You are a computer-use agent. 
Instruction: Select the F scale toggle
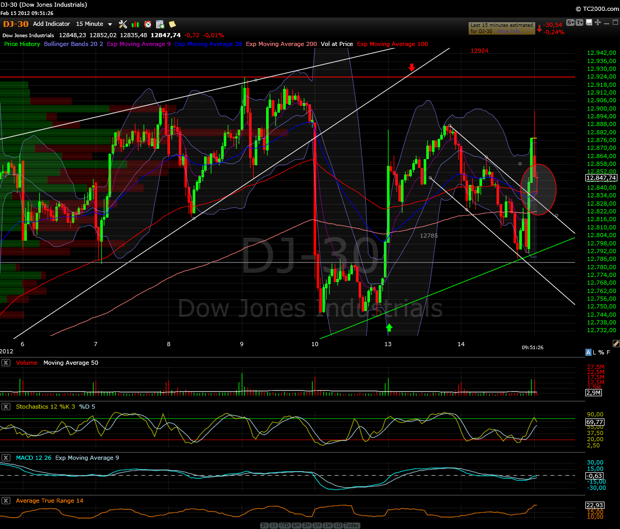tap(608, 352)
